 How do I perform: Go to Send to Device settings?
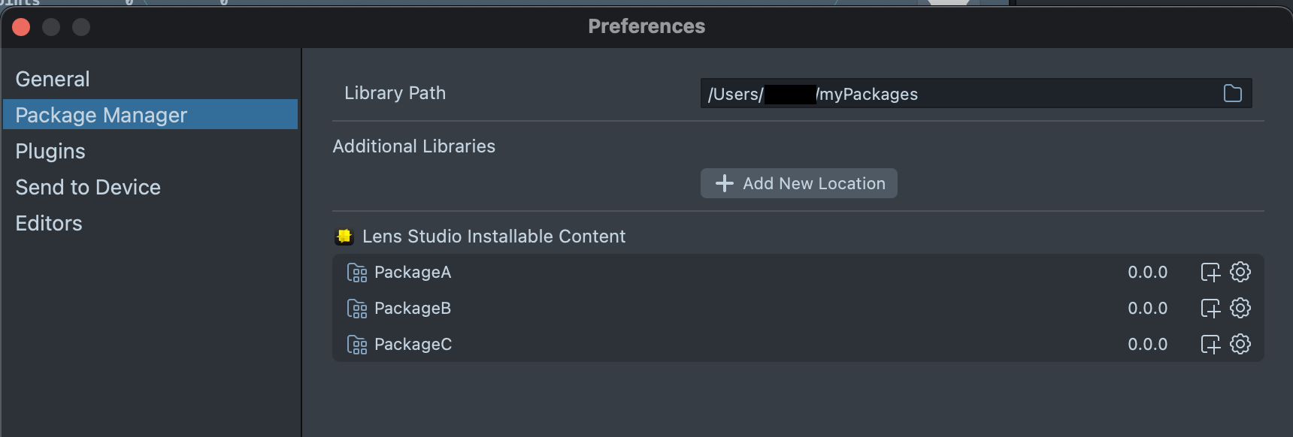[88, 187]
